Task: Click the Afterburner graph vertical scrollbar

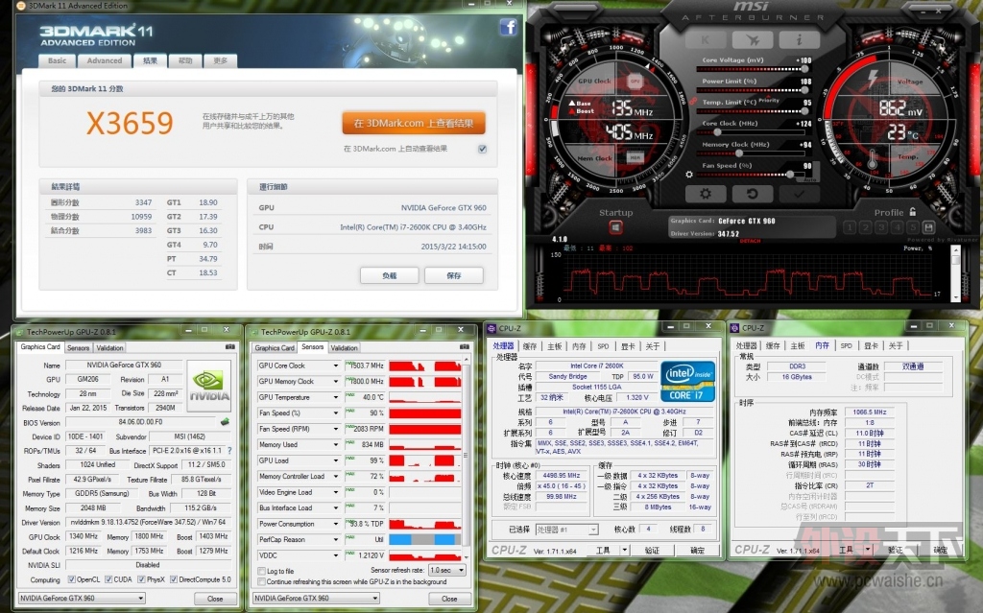Action: pyautogui.click(x=955, y=273)
